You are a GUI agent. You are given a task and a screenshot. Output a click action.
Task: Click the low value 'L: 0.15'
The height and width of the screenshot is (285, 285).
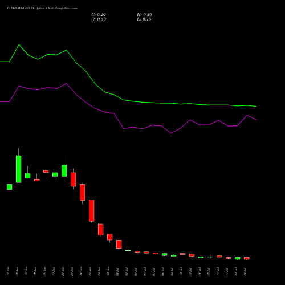click(x=144, y=19)
